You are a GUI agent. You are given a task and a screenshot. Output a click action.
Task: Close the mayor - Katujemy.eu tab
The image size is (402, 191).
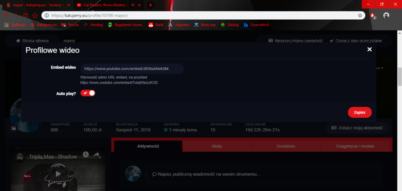68,5
